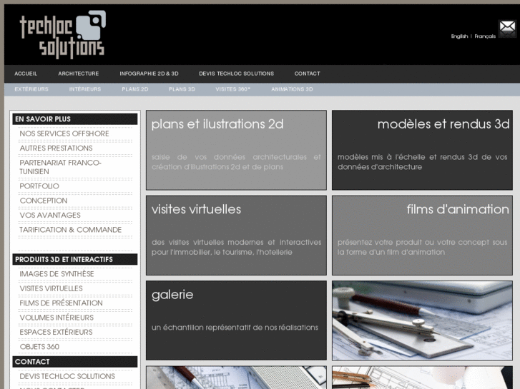Click bottom-right drafting plans thumbnail
Image resolution: width=520 pixels, height=389 pixels.
tap(422, 378)
